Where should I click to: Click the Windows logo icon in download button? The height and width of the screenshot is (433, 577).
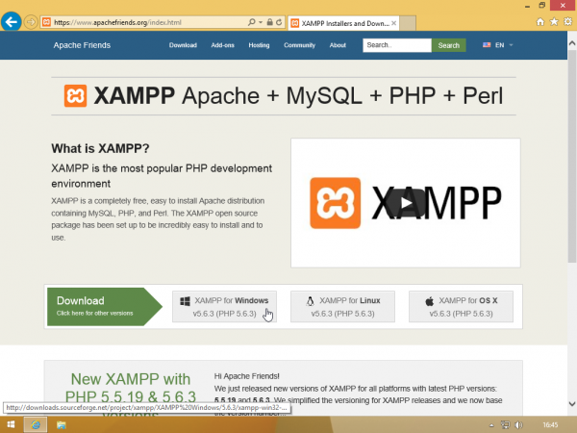[185, 301]
